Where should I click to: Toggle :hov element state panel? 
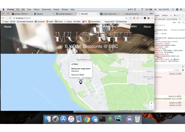click(174, 22)
